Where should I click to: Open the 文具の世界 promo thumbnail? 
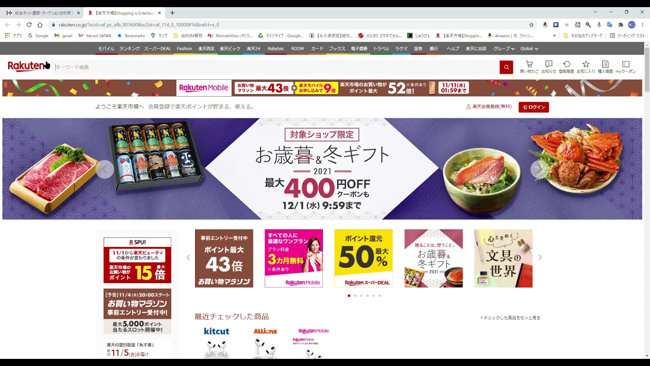503,258
